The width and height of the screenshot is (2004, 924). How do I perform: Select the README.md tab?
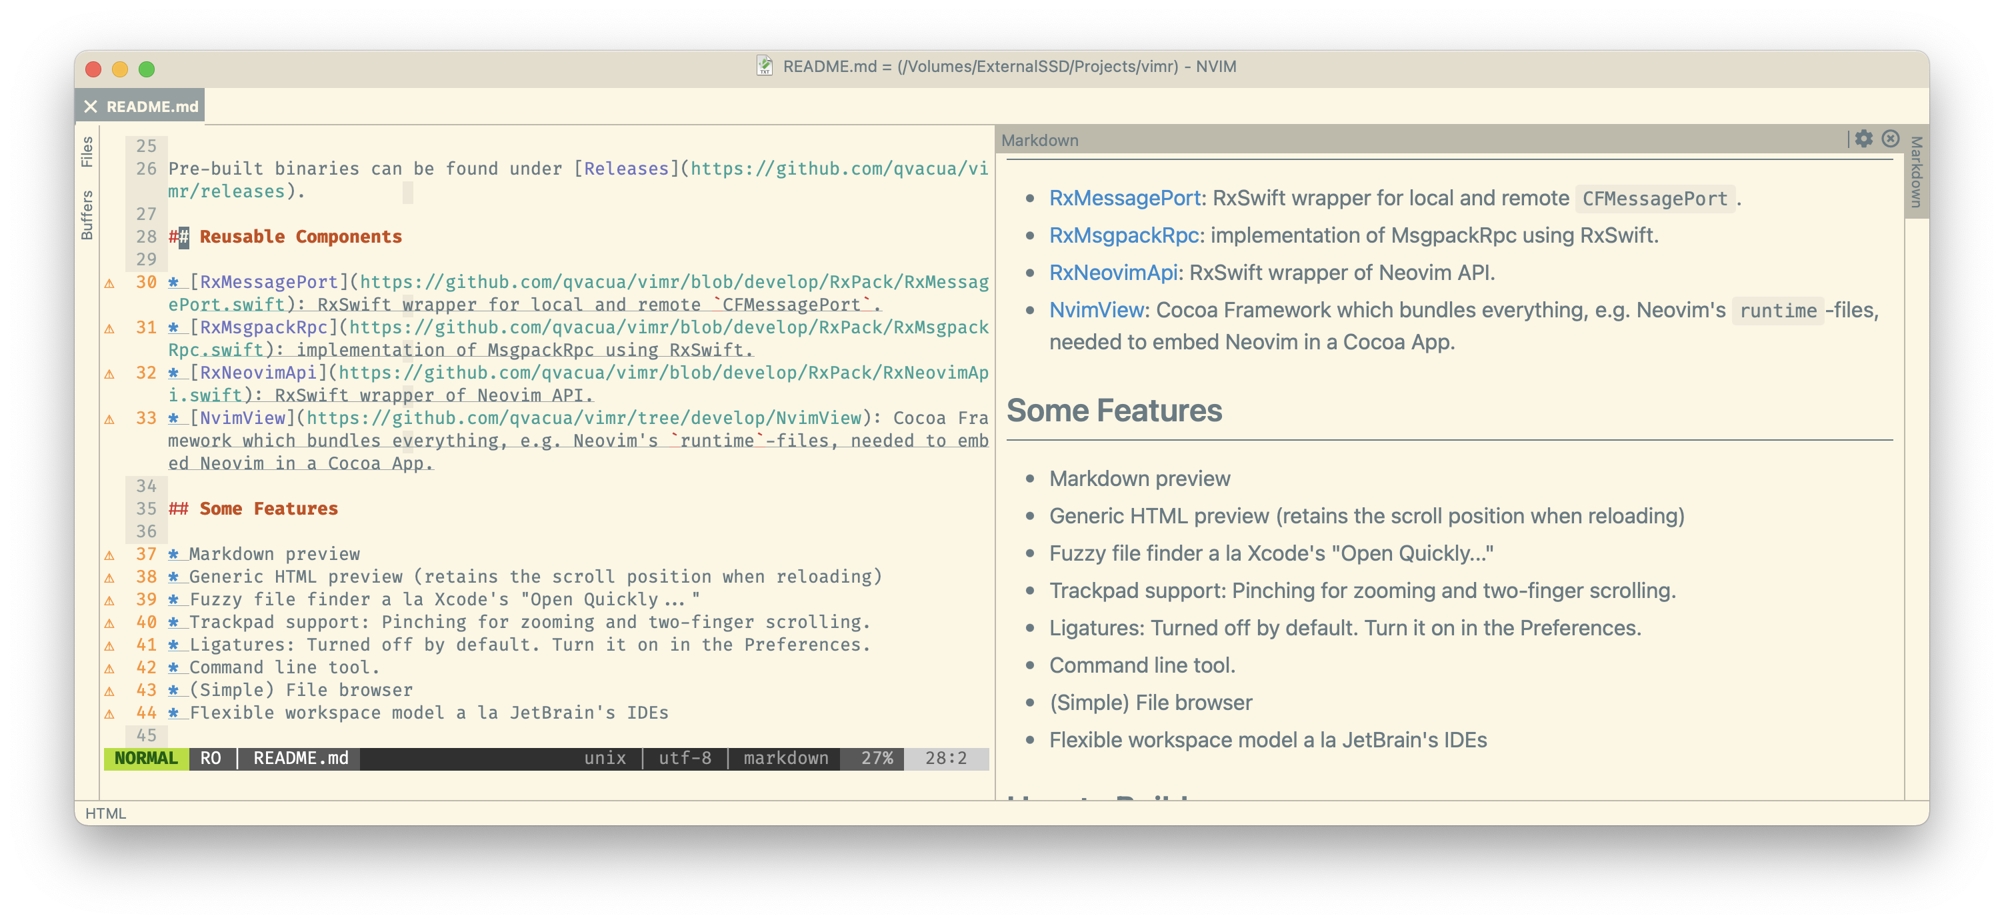pos(152,107)
